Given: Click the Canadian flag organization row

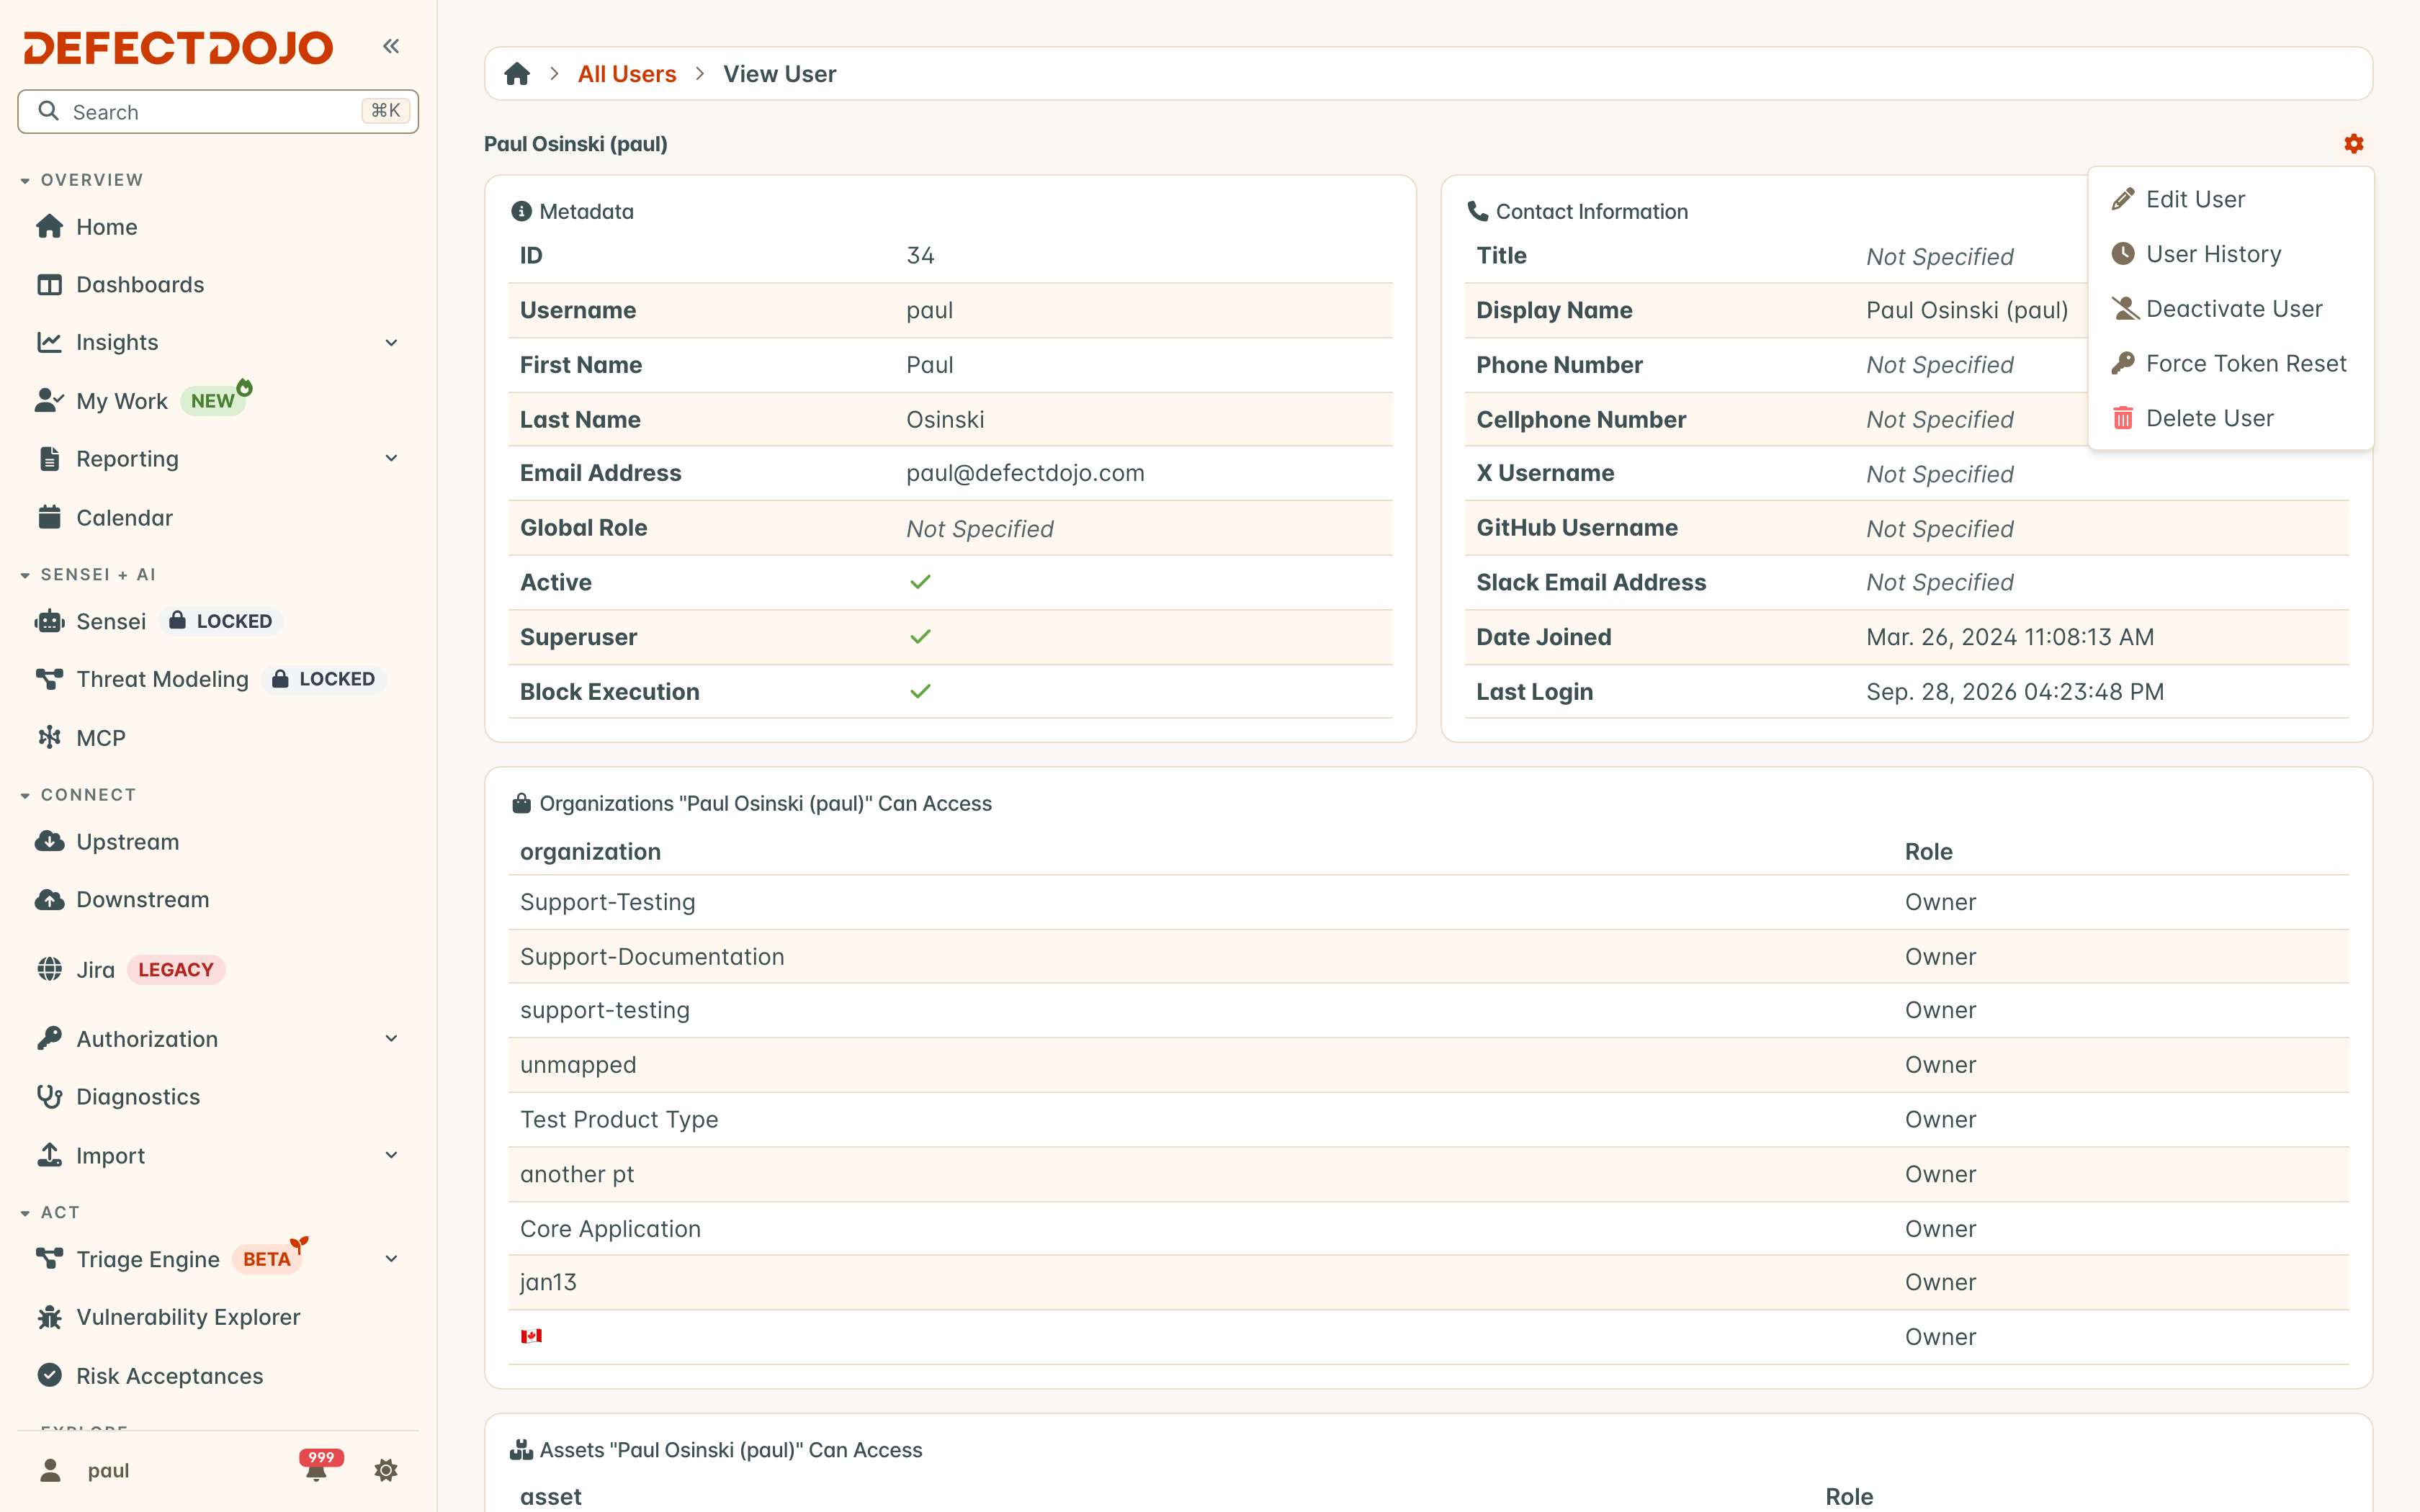Looking at the screenshot, I should click(x=1428, y=1337).
